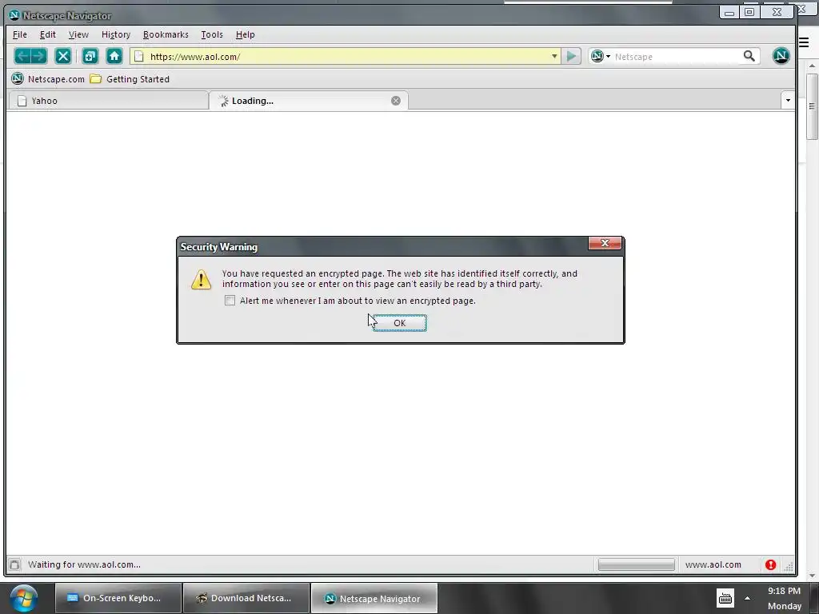Open the File menu
The width and height of the screenshot is (819, 614).
(x=20, y=34)
